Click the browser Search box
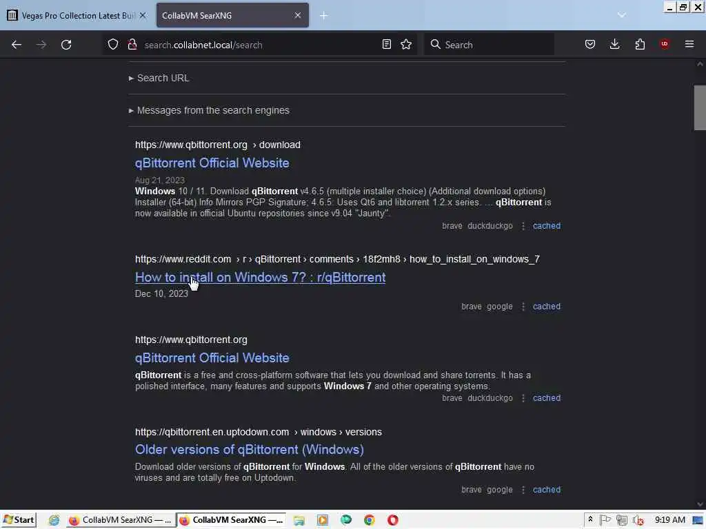The image size is (706, 529). click(x=489, y=45)
